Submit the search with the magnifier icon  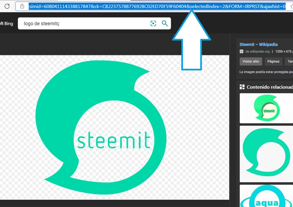point(165,23)
